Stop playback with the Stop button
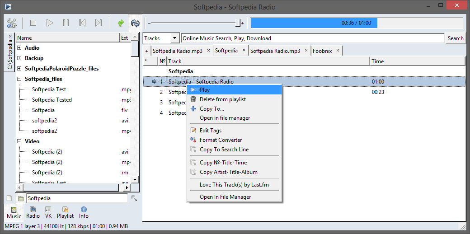 coord(33,23)
